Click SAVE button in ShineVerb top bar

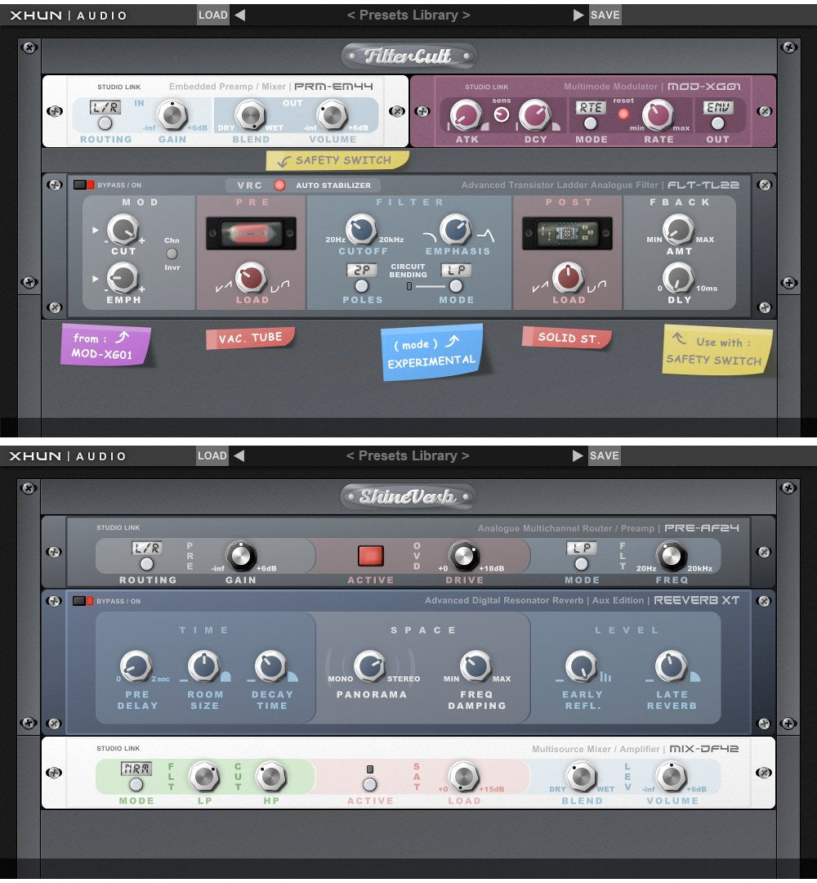(605, 455)
